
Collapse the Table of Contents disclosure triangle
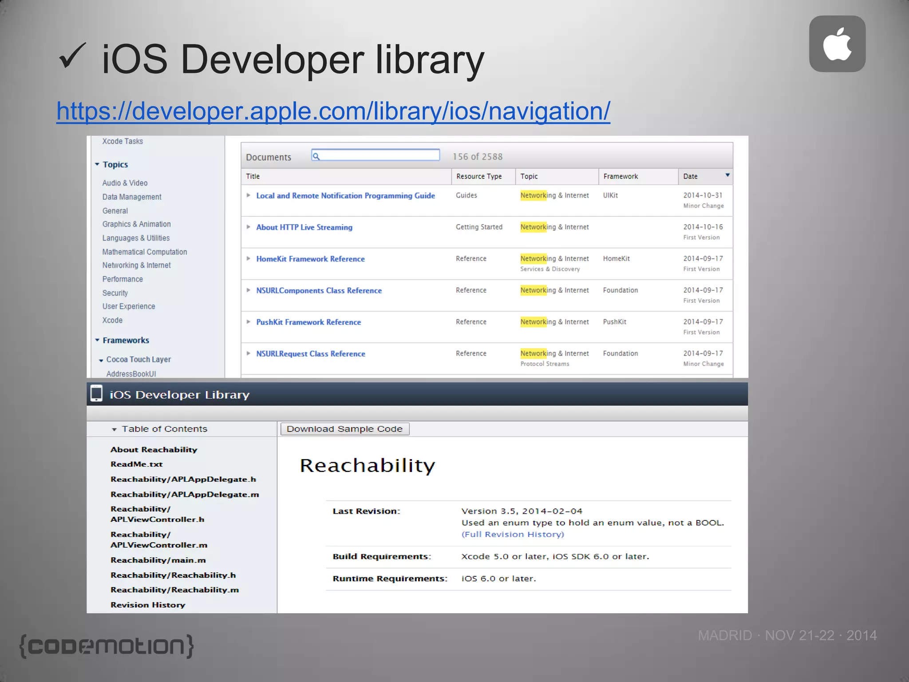click(114, 429)
